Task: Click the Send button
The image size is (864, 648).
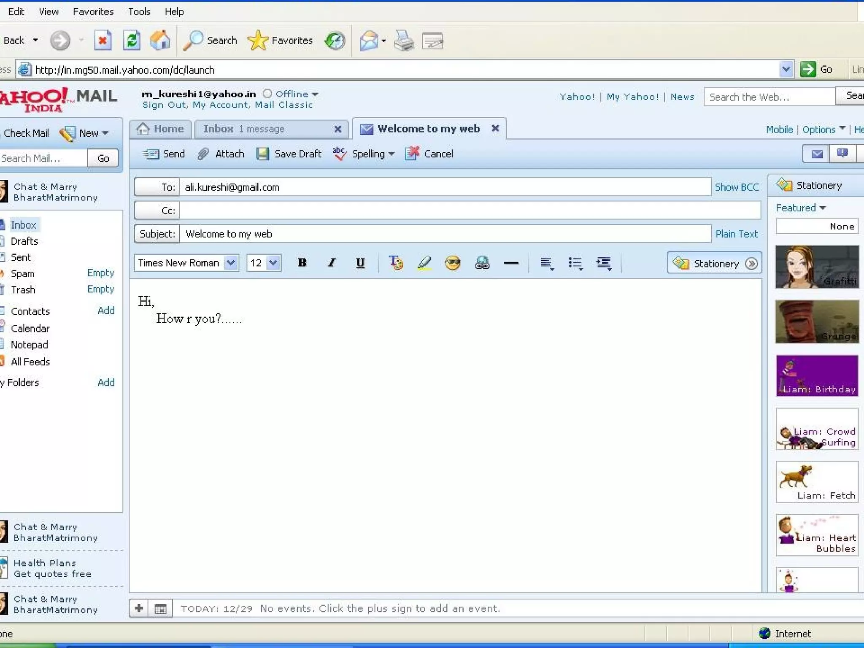Action: point(164,154)
